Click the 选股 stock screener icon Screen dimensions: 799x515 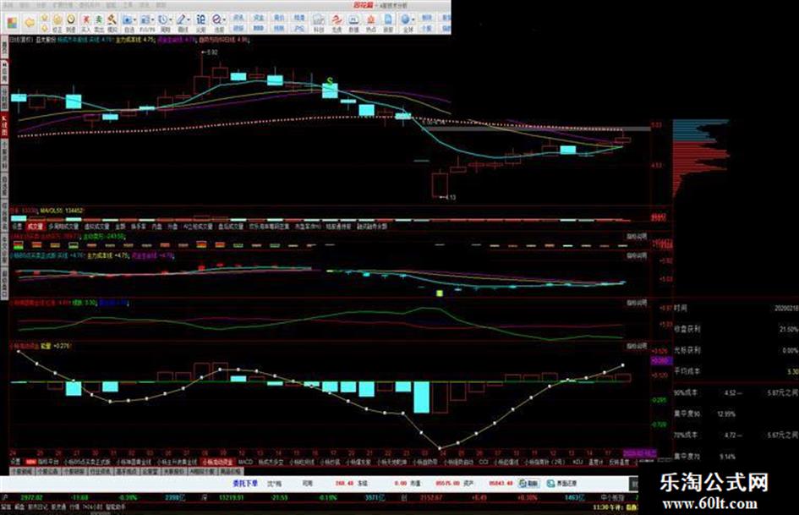[x=217, y=23]
